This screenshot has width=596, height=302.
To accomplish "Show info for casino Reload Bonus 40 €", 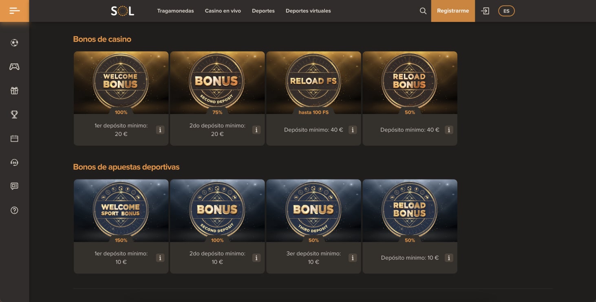I will [x=449, y=130].
